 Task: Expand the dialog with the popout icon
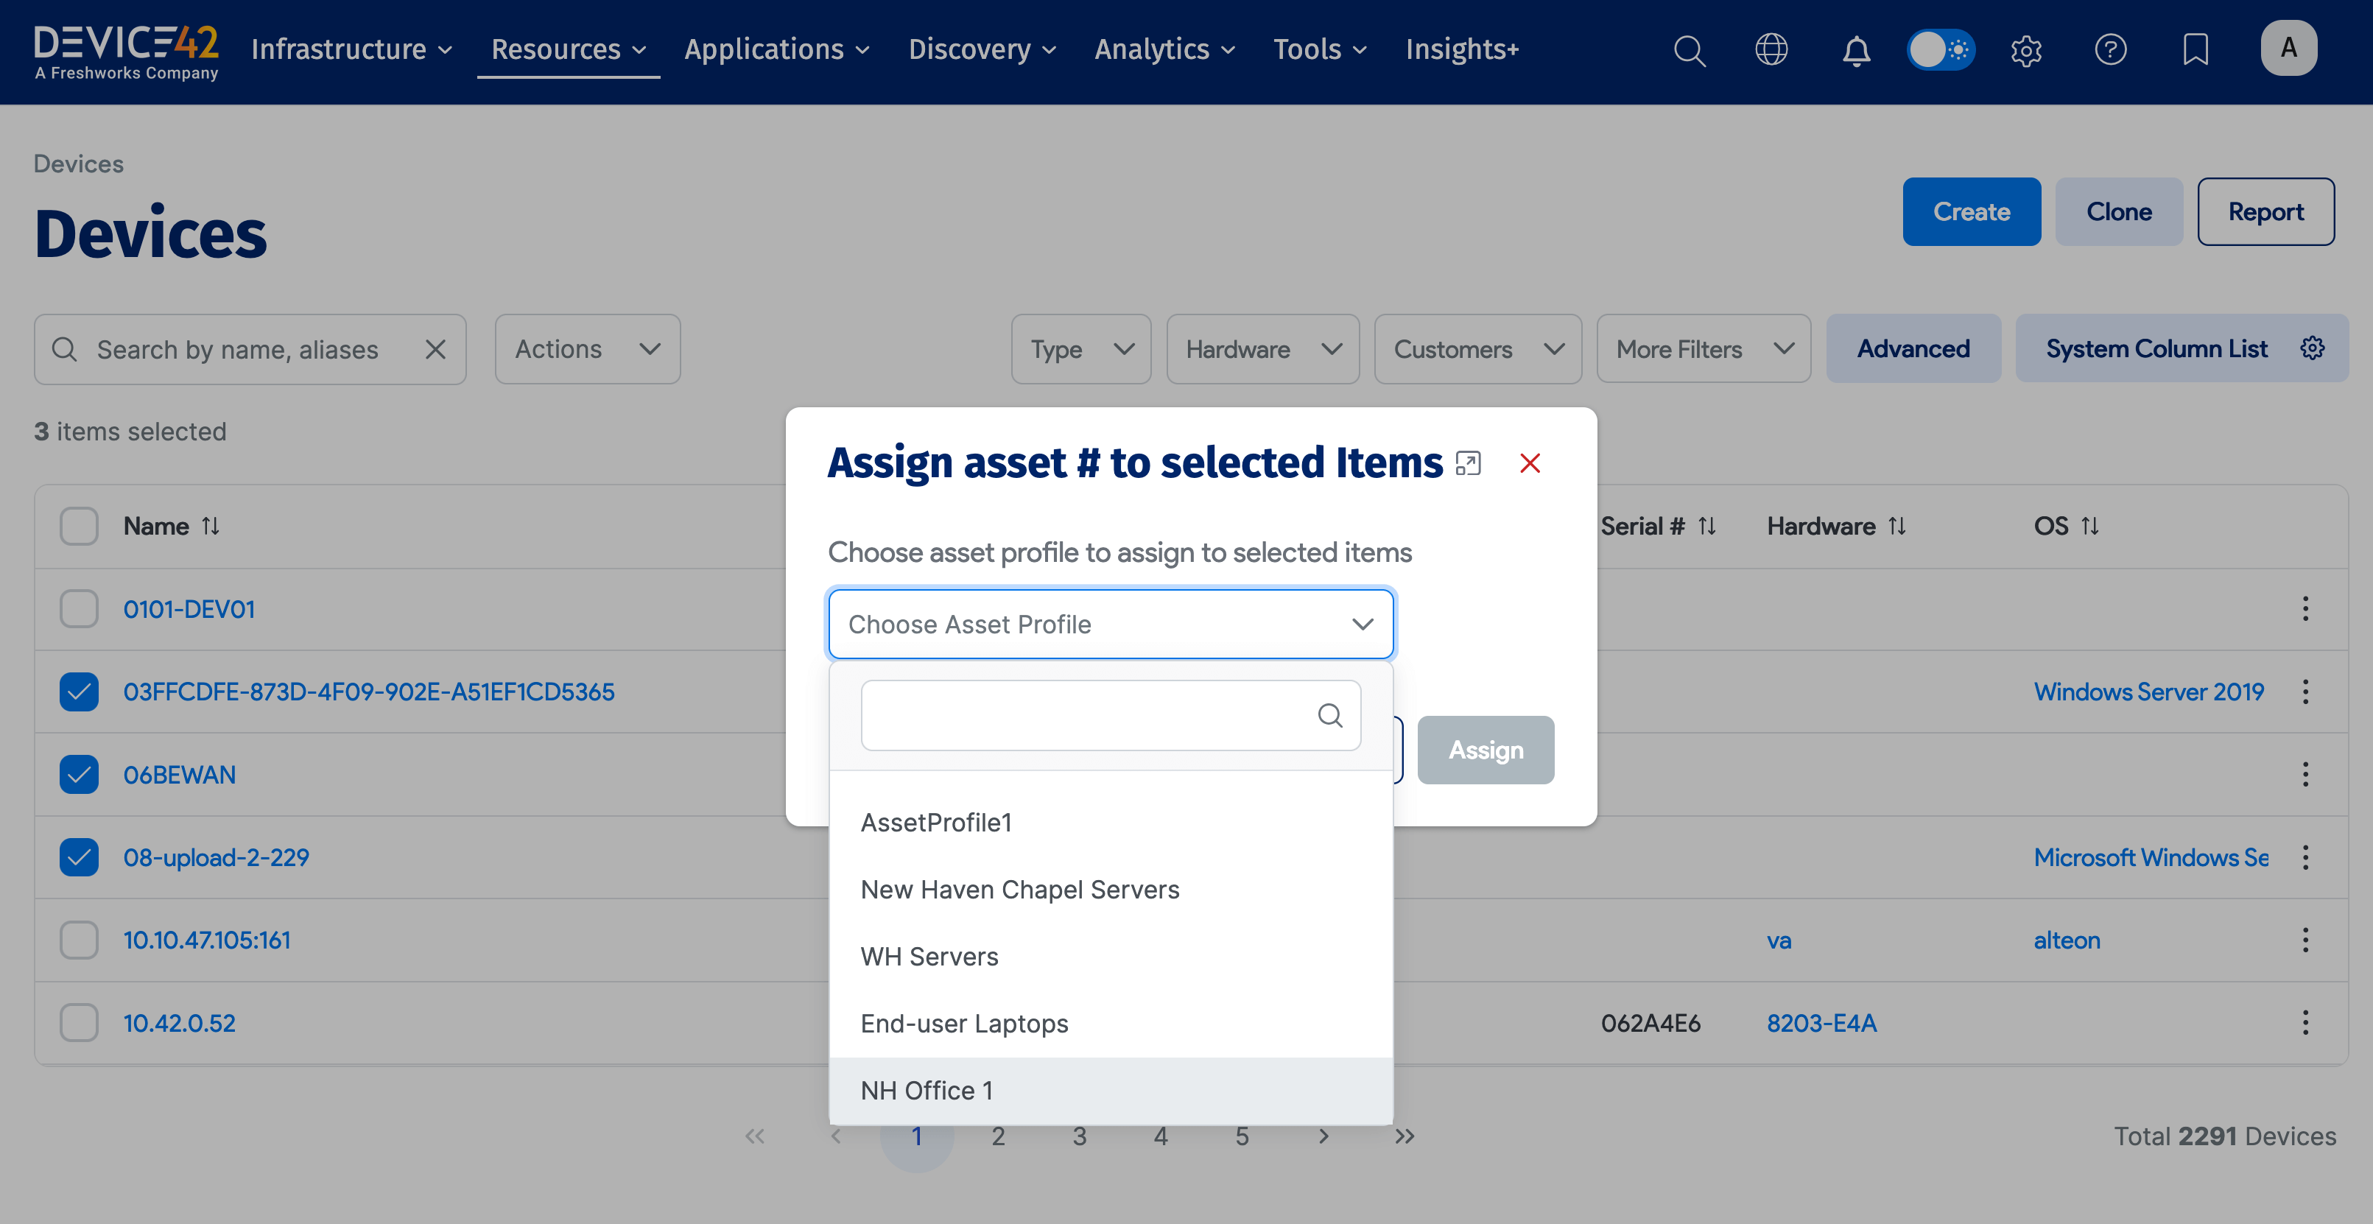(x=1469, y=463)
